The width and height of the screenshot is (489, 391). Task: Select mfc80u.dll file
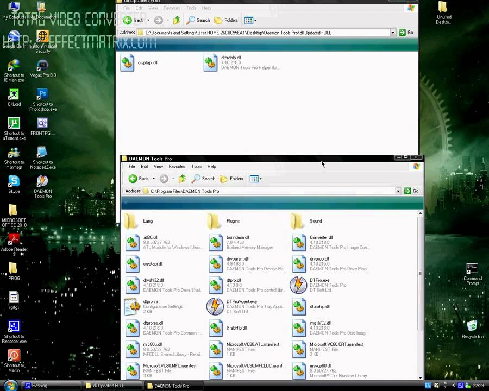[x=164, y=349]
